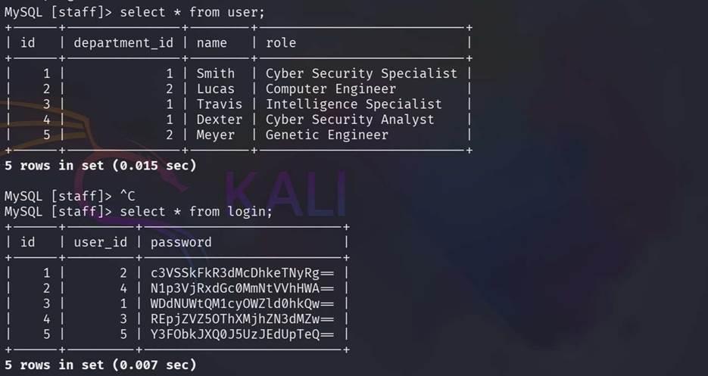
Task: Click the name 'Meyer' in user table
Action: click(x=216, y=135)
